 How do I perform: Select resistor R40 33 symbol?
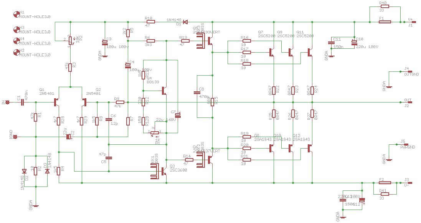click(x=385, y=7)
